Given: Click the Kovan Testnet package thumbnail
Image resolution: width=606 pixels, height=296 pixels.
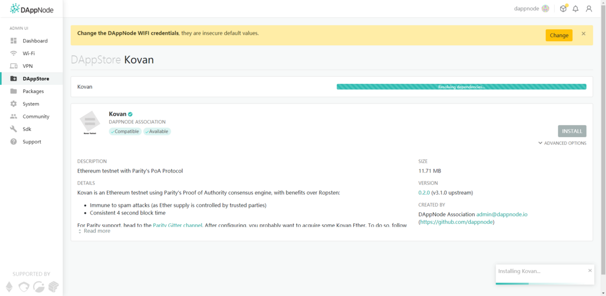Looking at the screenshot, I should coord(89,123).
